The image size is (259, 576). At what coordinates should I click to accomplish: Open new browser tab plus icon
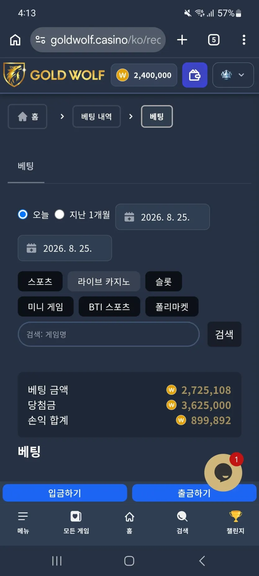point(182,40)
